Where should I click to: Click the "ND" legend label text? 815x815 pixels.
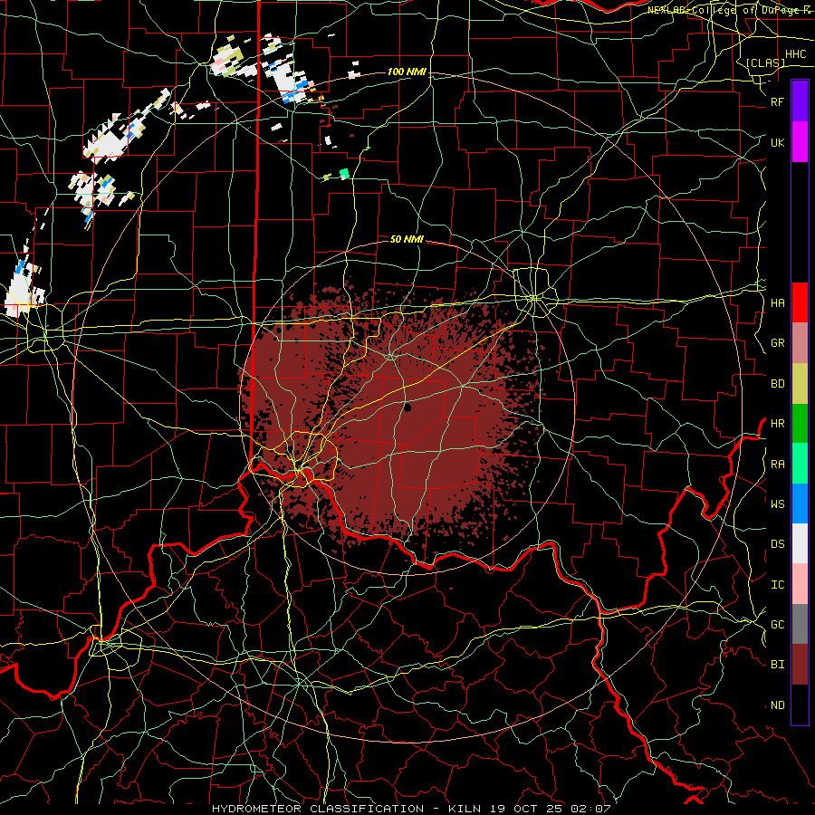pyautogui.click(x=777, y=705)
